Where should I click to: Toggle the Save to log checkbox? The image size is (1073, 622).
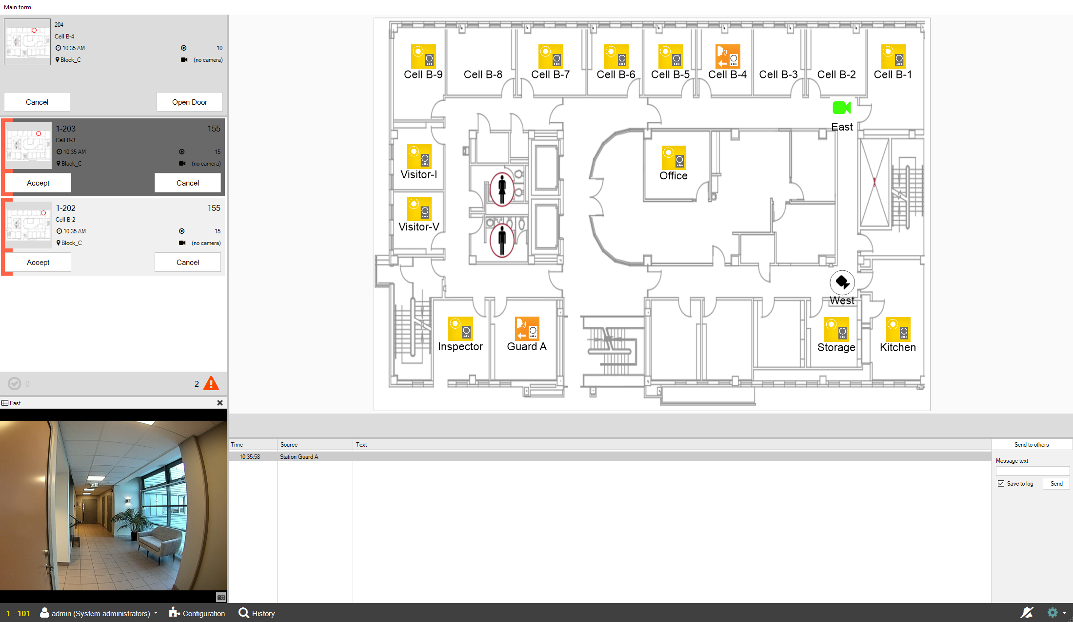1001,484
